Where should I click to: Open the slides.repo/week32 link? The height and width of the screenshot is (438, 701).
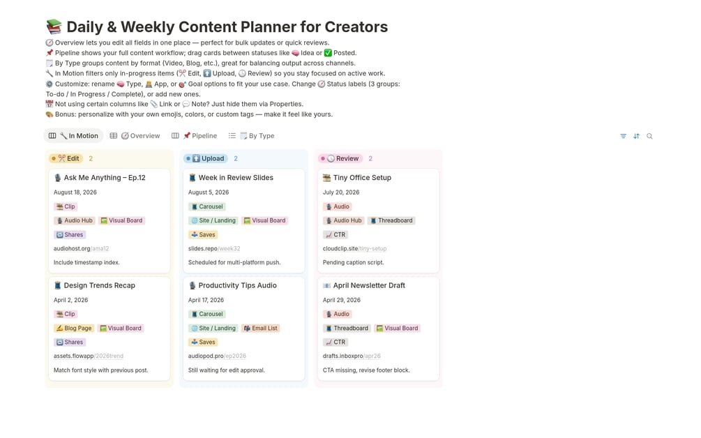(213, 248)
